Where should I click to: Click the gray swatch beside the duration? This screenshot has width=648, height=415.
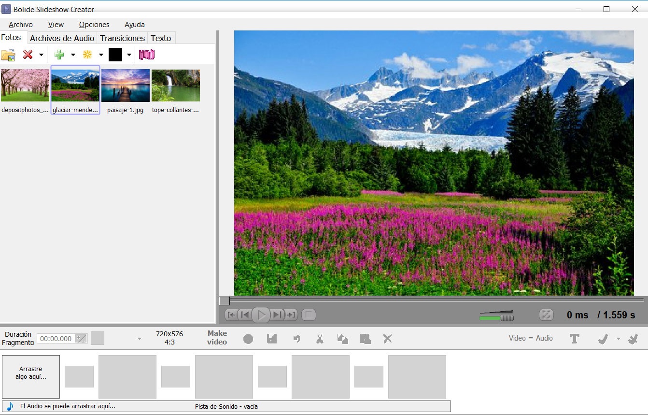click(x=98, y=338)
